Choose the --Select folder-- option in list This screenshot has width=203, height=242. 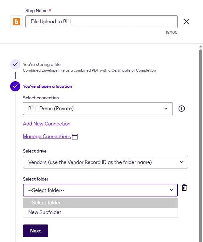pos(100,203)
